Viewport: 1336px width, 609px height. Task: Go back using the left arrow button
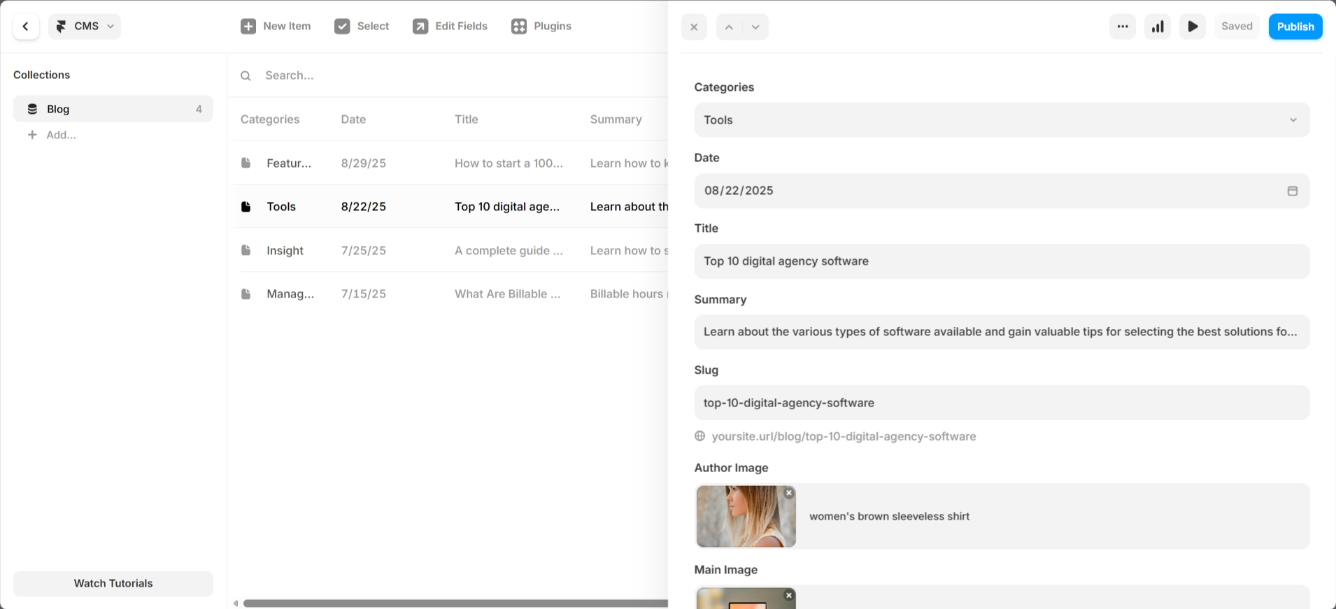(x=26, y=27)
